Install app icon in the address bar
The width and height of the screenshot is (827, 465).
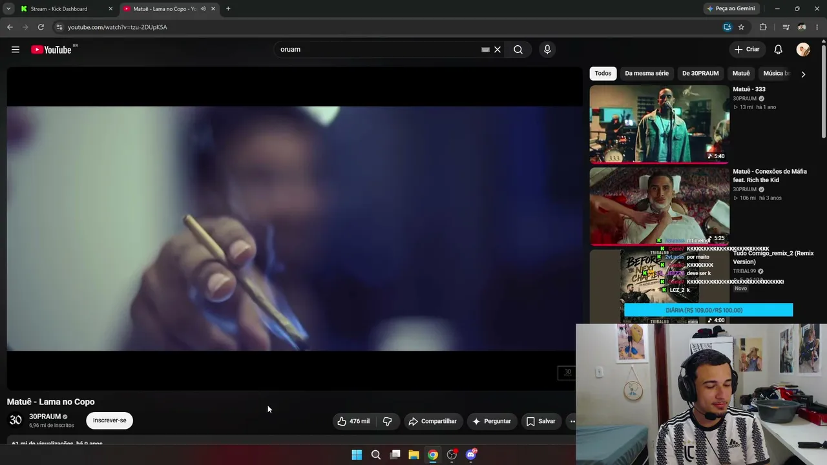point(728,27)
